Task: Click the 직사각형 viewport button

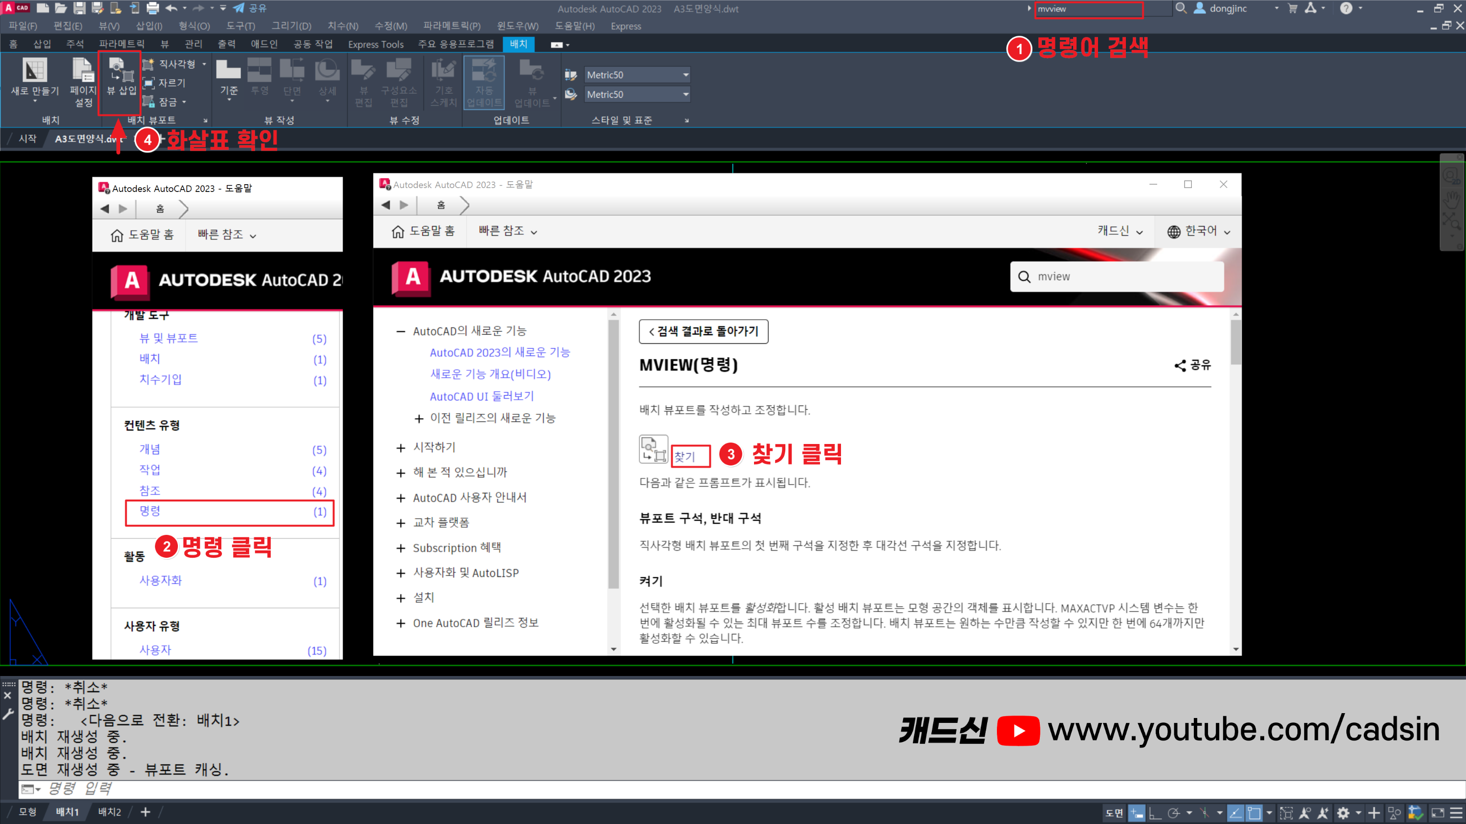Action: (170, 64)
